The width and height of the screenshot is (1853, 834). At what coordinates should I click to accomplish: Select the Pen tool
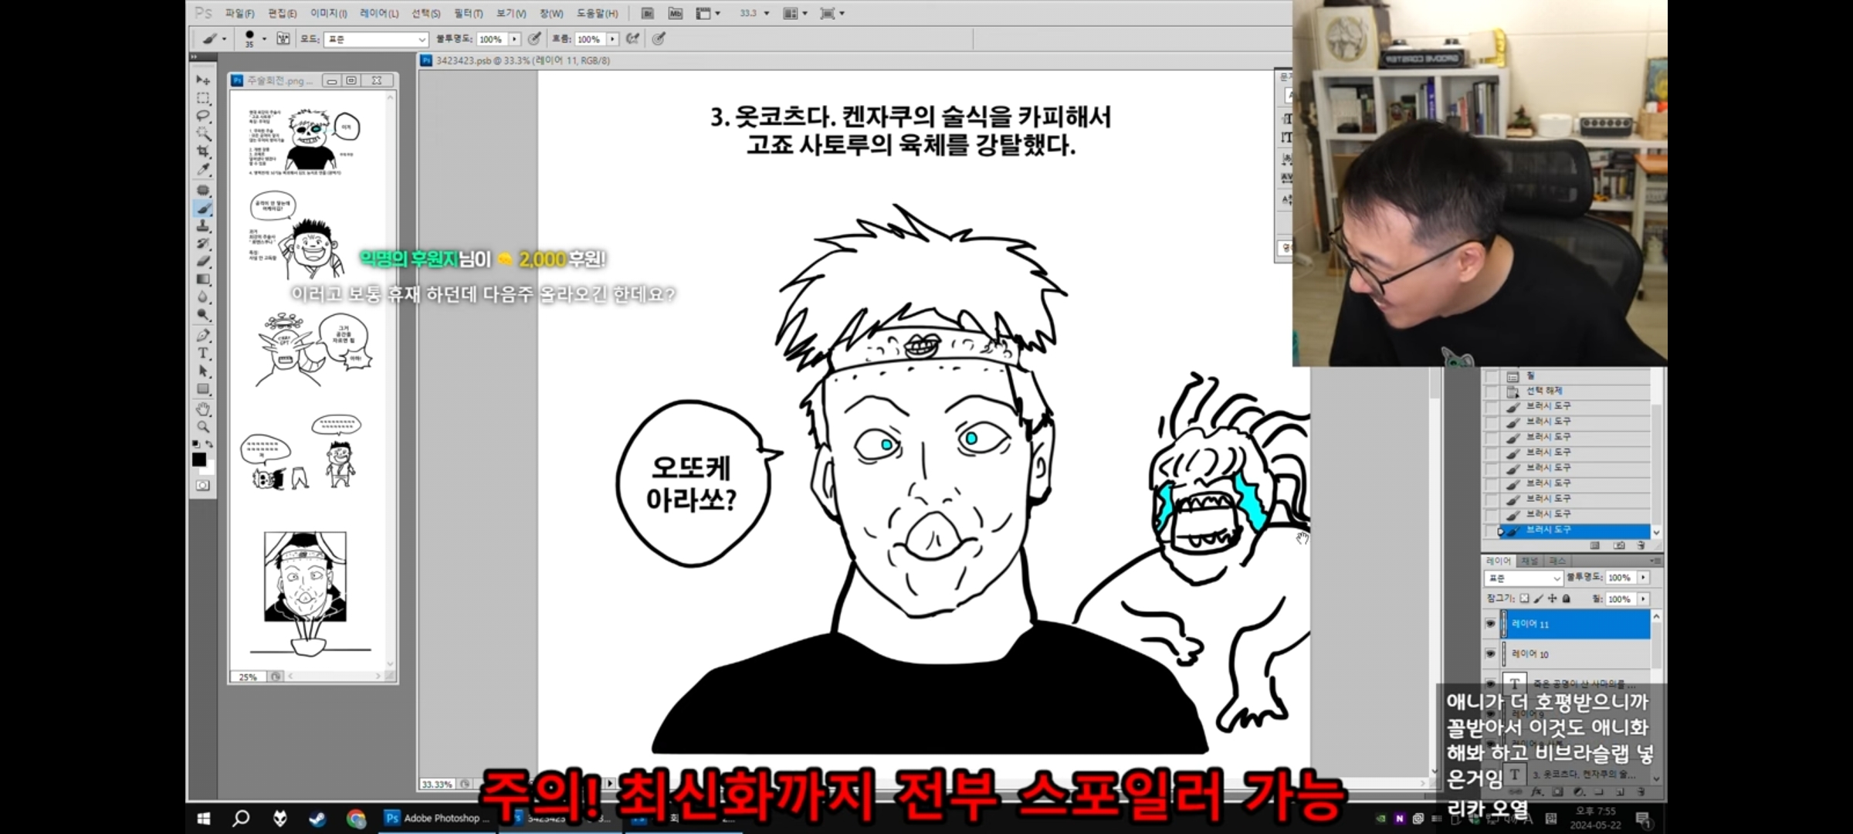coord(203,335)
